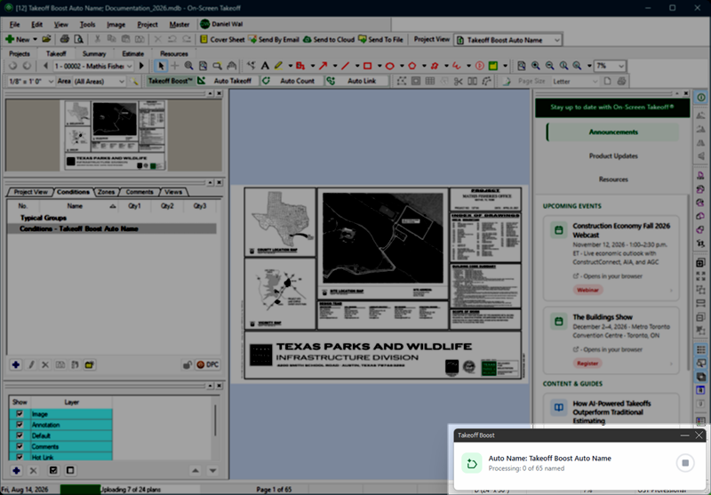This screenshot has width=711, height=495.
Task: Click the Auto Link button
Action: 357,81
